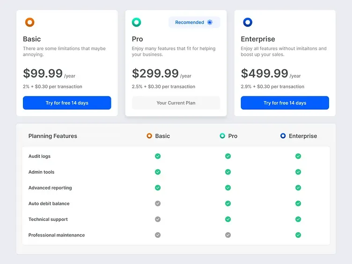This screenshot has width=352, height=264.
Task: Click the Basic plan description about limitations
Action: pyautogui.click(x=64, y=51)
